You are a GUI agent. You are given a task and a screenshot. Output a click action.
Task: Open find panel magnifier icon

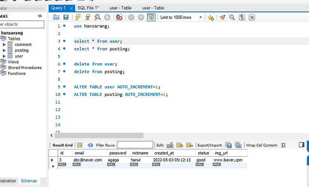232,17
